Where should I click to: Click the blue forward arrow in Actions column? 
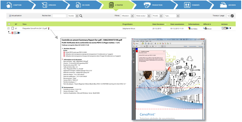227,28
